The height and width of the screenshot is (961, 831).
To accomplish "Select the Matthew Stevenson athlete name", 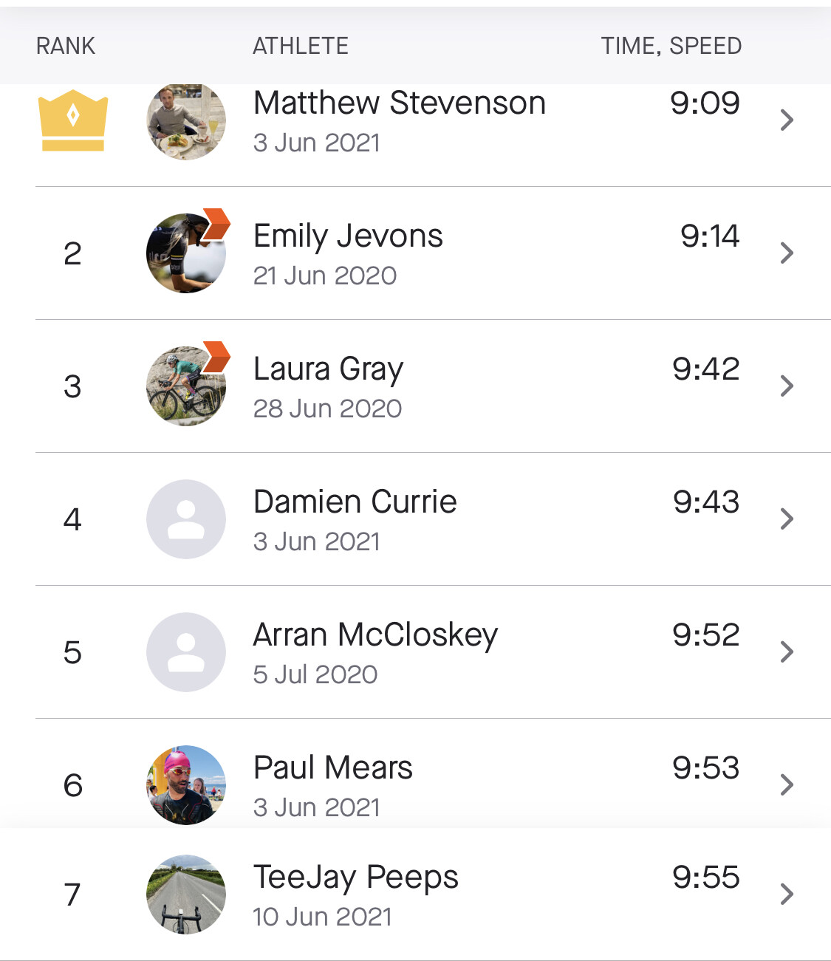I will click(400, 103).
